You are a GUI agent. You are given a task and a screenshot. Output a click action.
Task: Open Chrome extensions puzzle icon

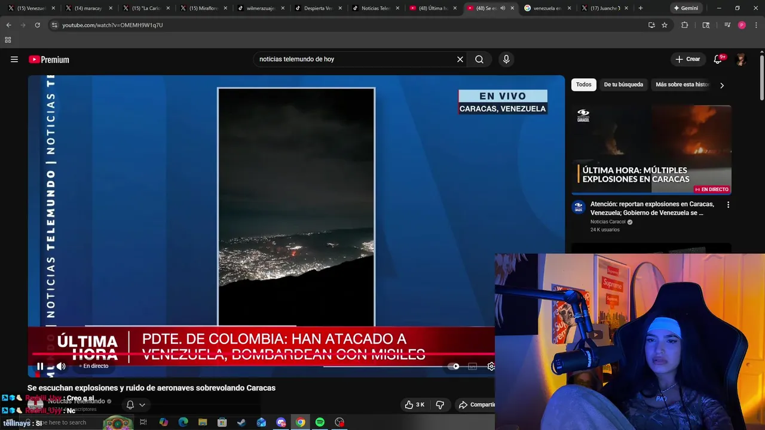tap(685, 25)
